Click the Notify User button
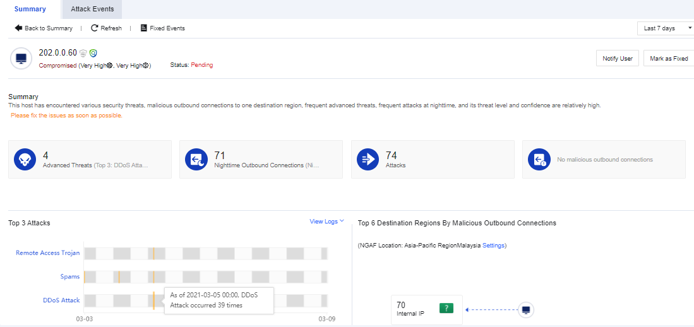This screenshot has width=694, height=327. 617,58
